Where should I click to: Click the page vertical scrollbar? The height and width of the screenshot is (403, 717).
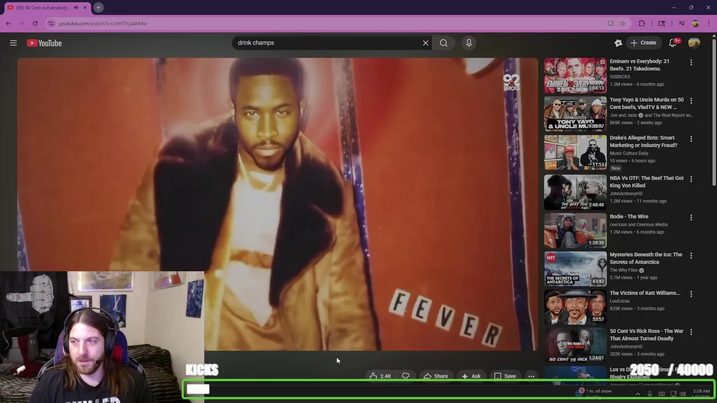coord(714,112)
